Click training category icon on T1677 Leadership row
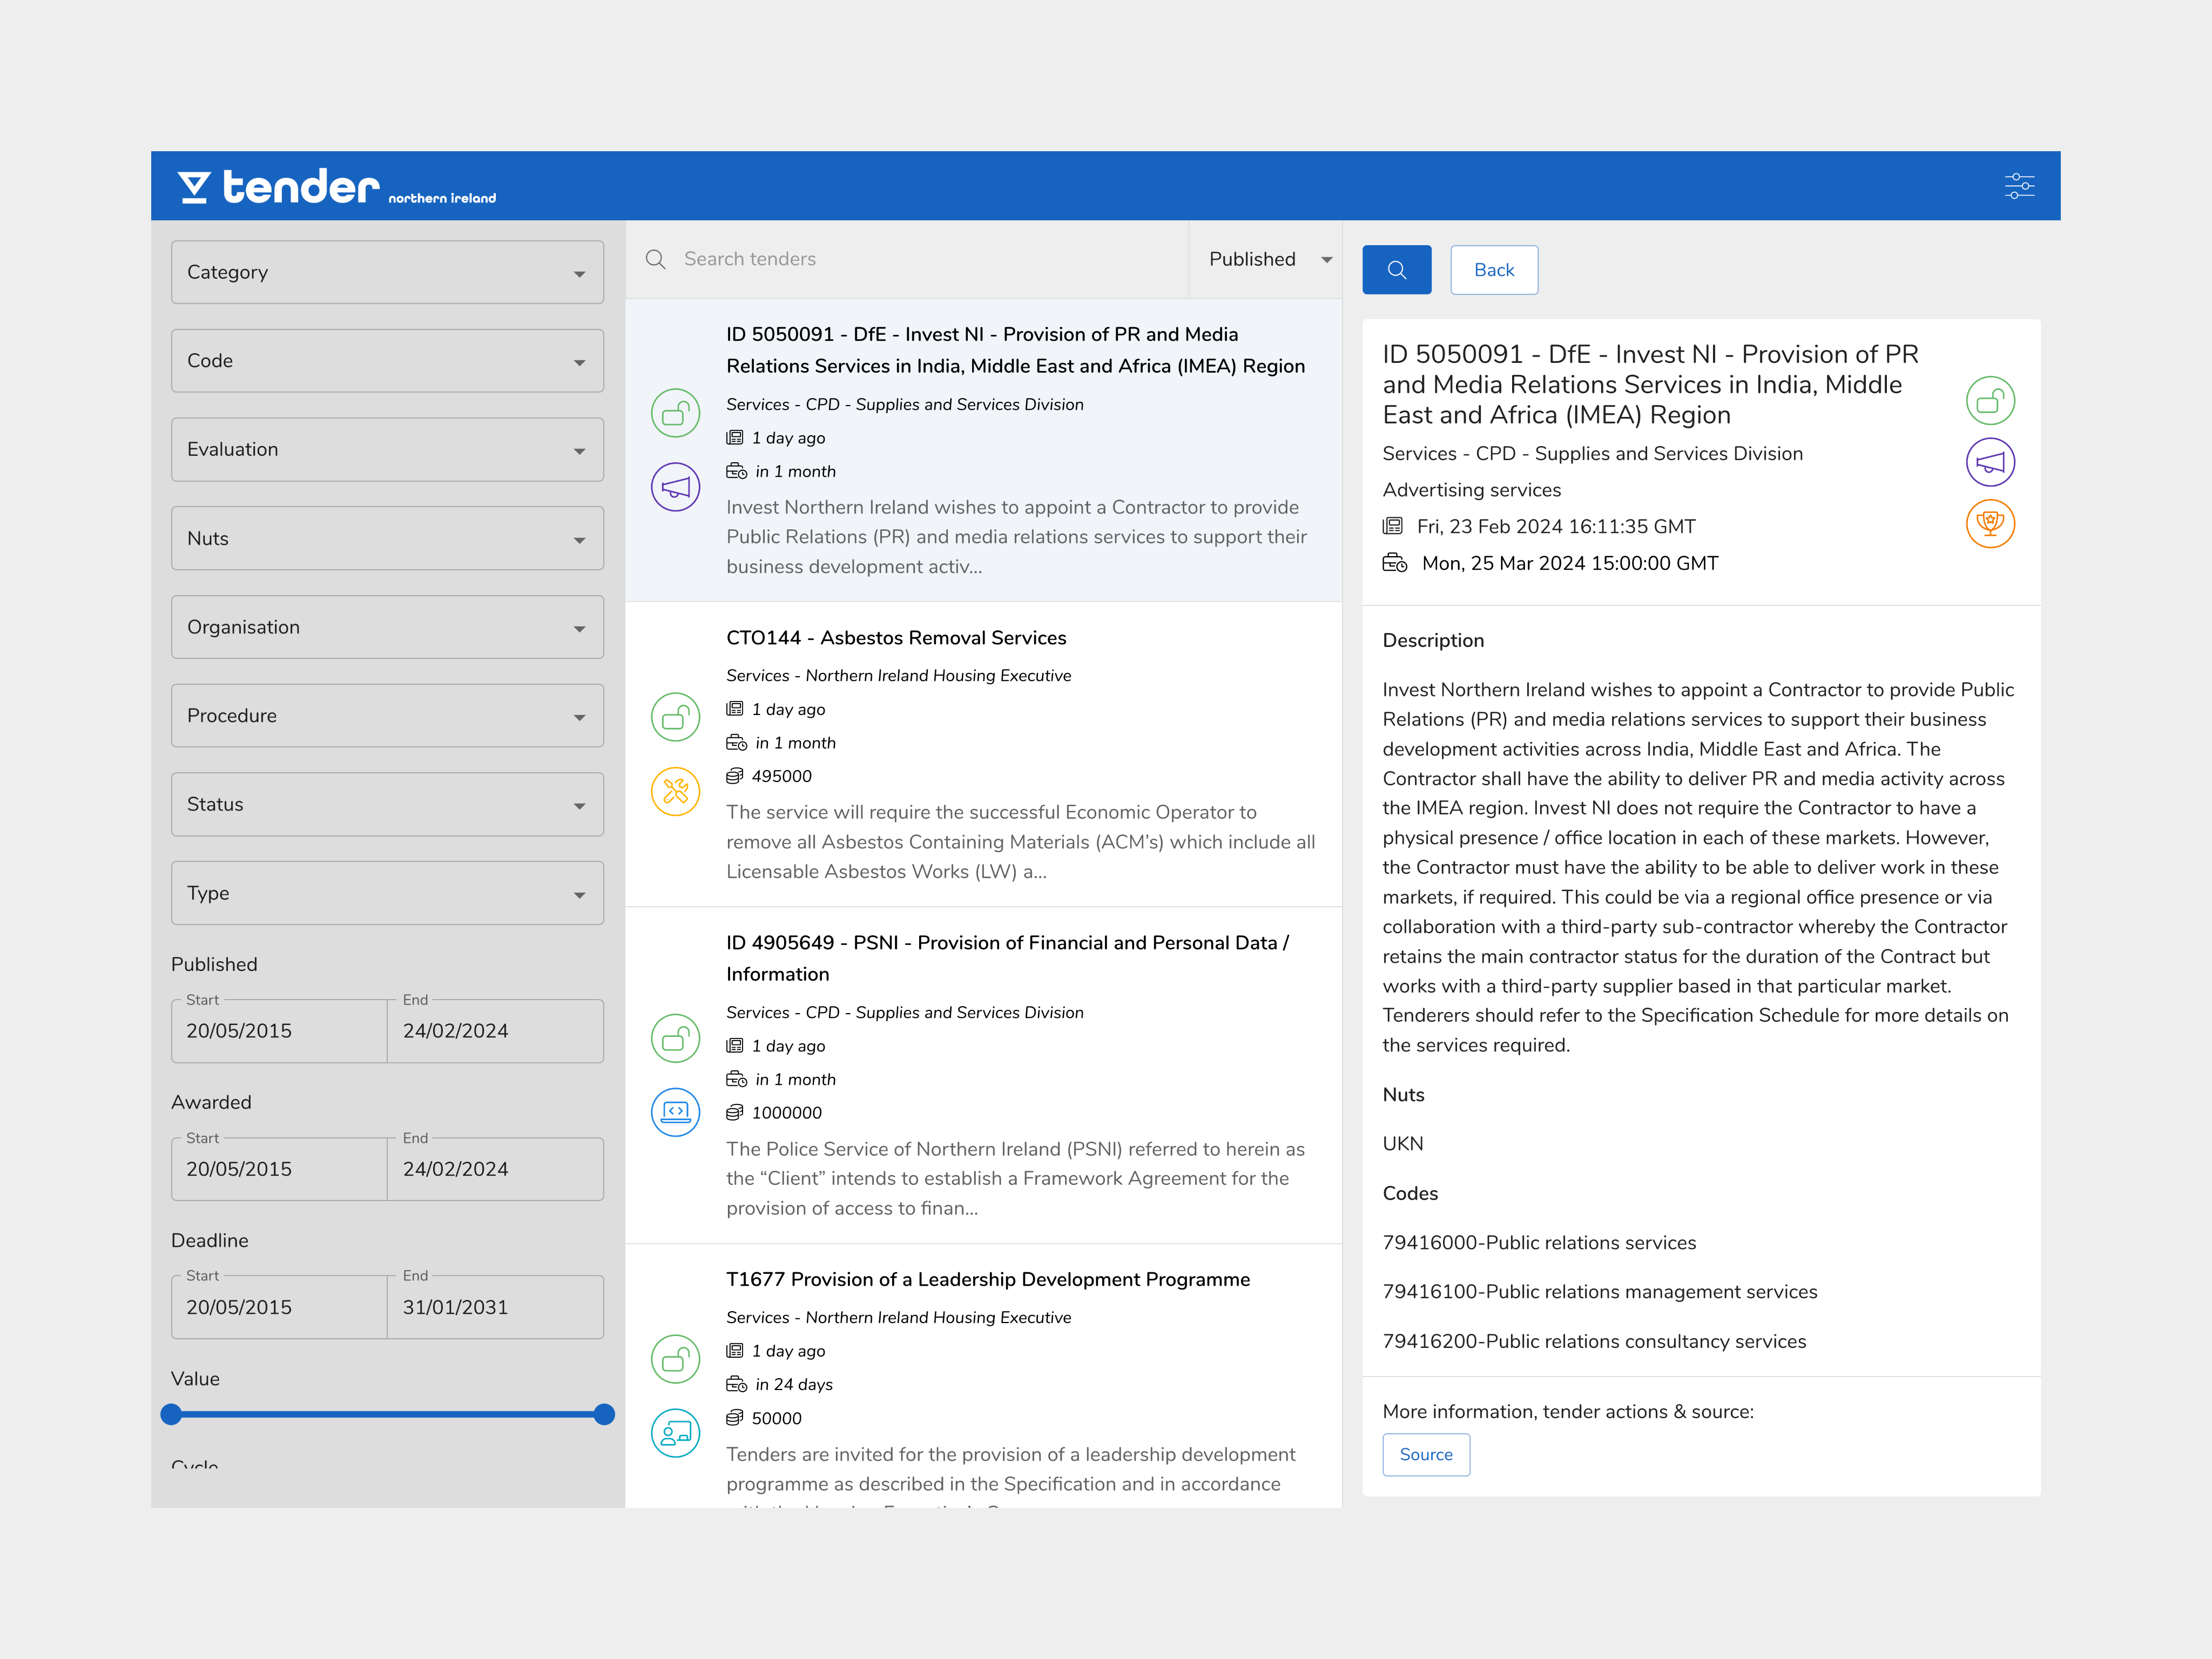 pos(675,1433)
